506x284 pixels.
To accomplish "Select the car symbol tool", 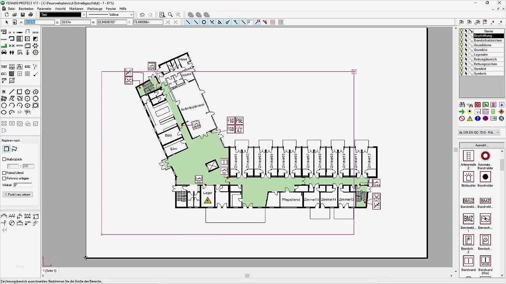I will coord(4,52).
